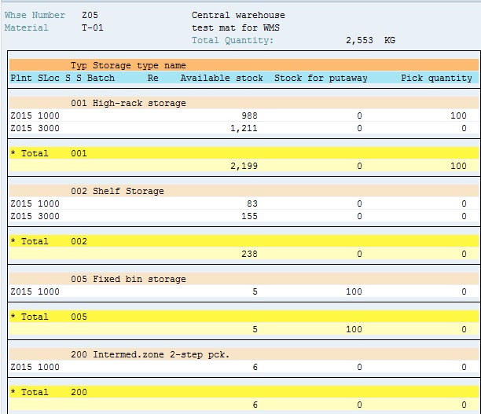
Task: Click the Re column header
Action: click(152, 78)
